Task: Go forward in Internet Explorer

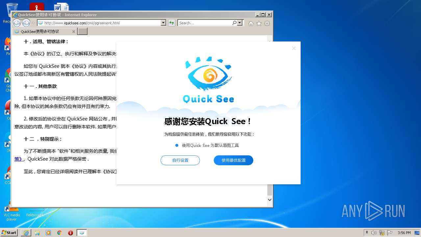Action: [26, 23]
